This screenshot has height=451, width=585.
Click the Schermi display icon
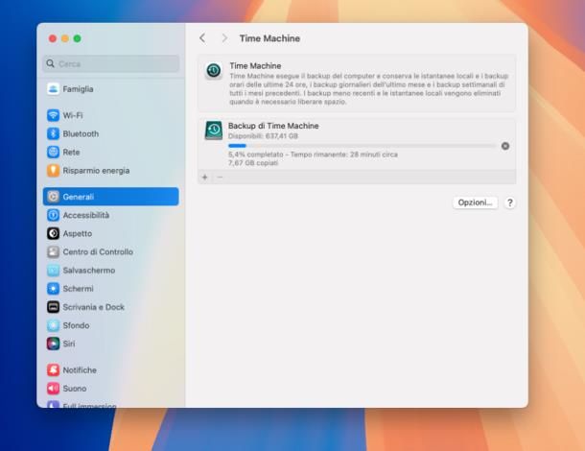click(53, 289)
